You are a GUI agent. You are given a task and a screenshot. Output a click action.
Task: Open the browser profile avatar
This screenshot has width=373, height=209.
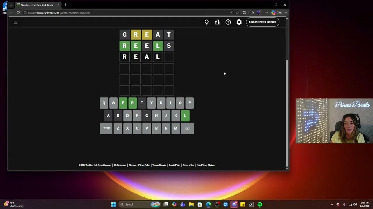click(x=259, y=12)
